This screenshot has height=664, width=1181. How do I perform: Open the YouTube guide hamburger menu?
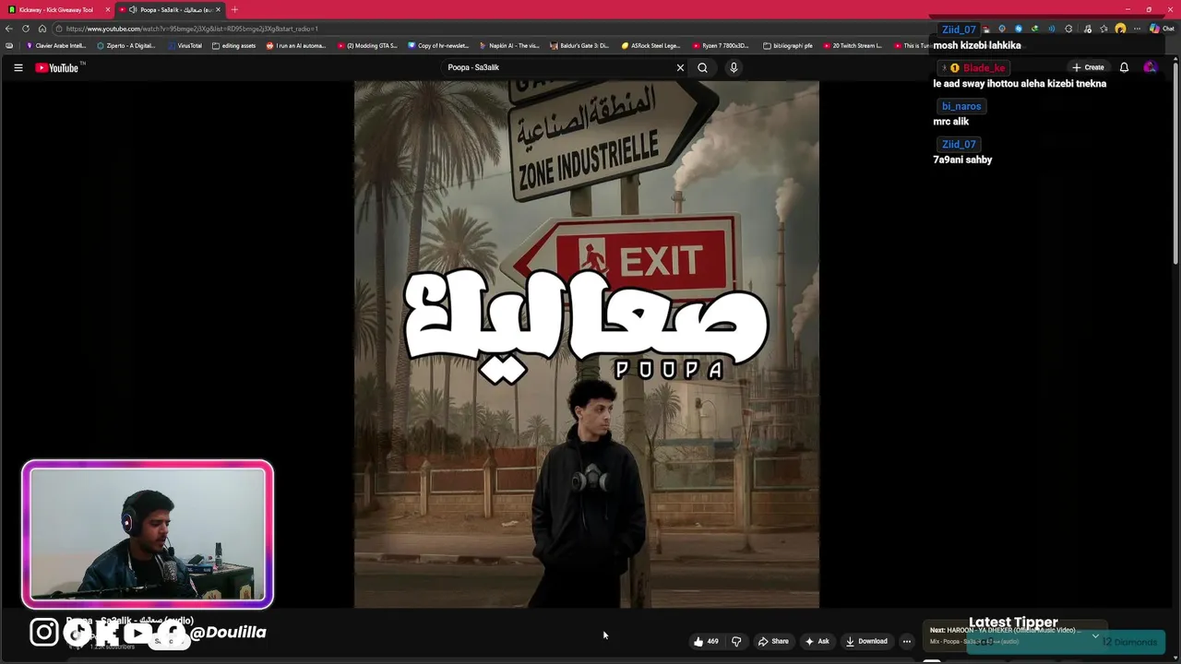(x=18, y=67)
